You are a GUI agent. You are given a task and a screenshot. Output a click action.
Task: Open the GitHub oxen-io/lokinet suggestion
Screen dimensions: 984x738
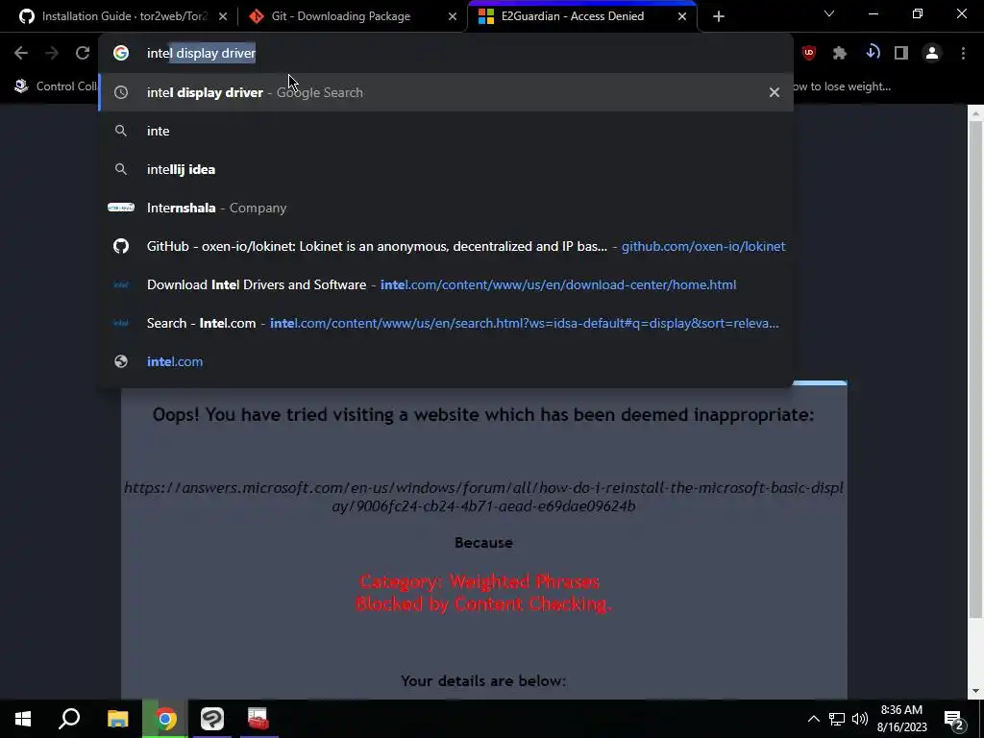tap(446, 246)
